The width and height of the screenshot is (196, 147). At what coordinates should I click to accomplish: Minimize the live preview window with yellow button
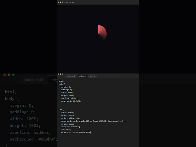[60, 2]
